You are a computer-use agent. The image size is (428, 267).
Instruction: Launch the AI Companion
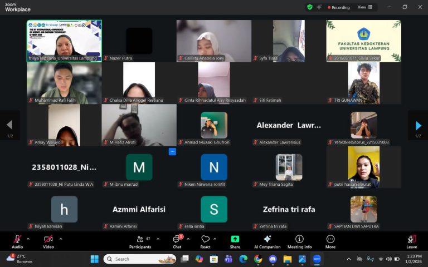(x=267, y=241)
